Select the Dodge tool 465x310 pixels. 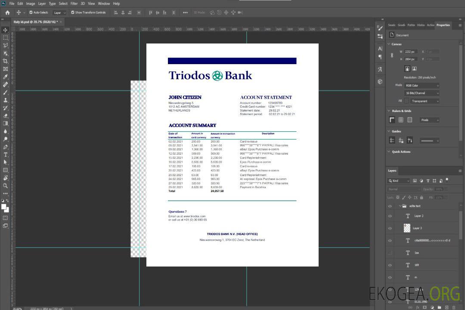tap(5, 139)
